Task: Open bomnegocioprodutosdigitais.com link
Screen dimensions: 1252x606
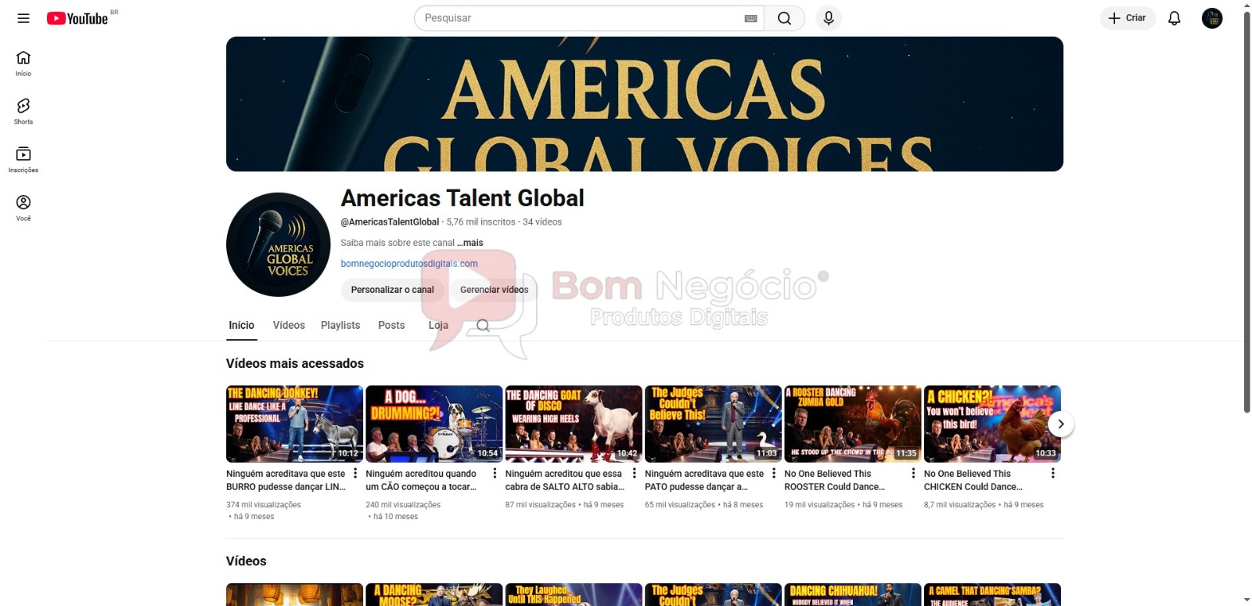Action: (x=408, y=264)
